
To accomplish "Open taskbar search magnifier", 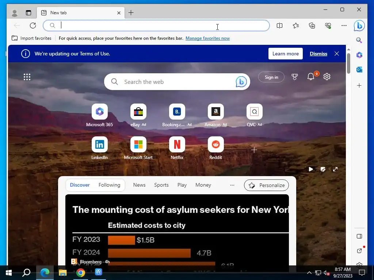I will click(x=26, y=273).
